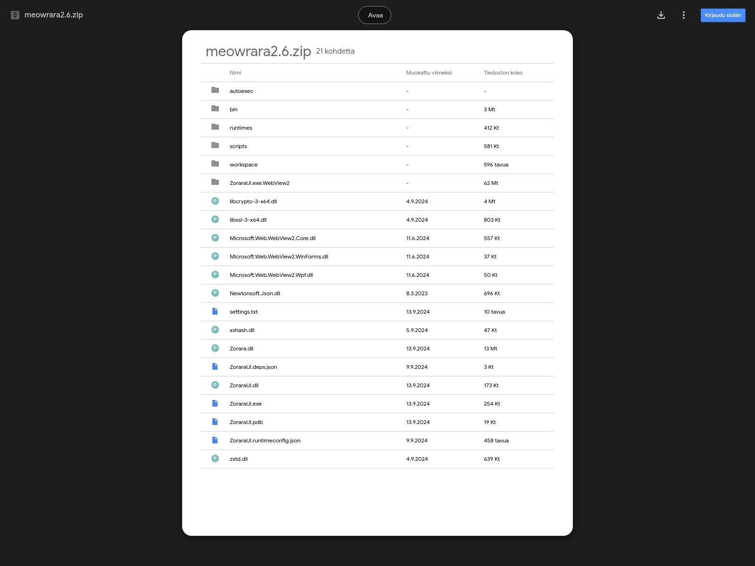Click the settings.txt document icon
755x566 pixels.
click(x=215, y=311)
